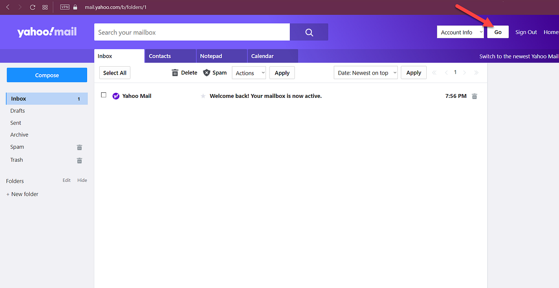559x288 pixels.
Task: Click the browser address bar URL
Action: pos(116,7)
